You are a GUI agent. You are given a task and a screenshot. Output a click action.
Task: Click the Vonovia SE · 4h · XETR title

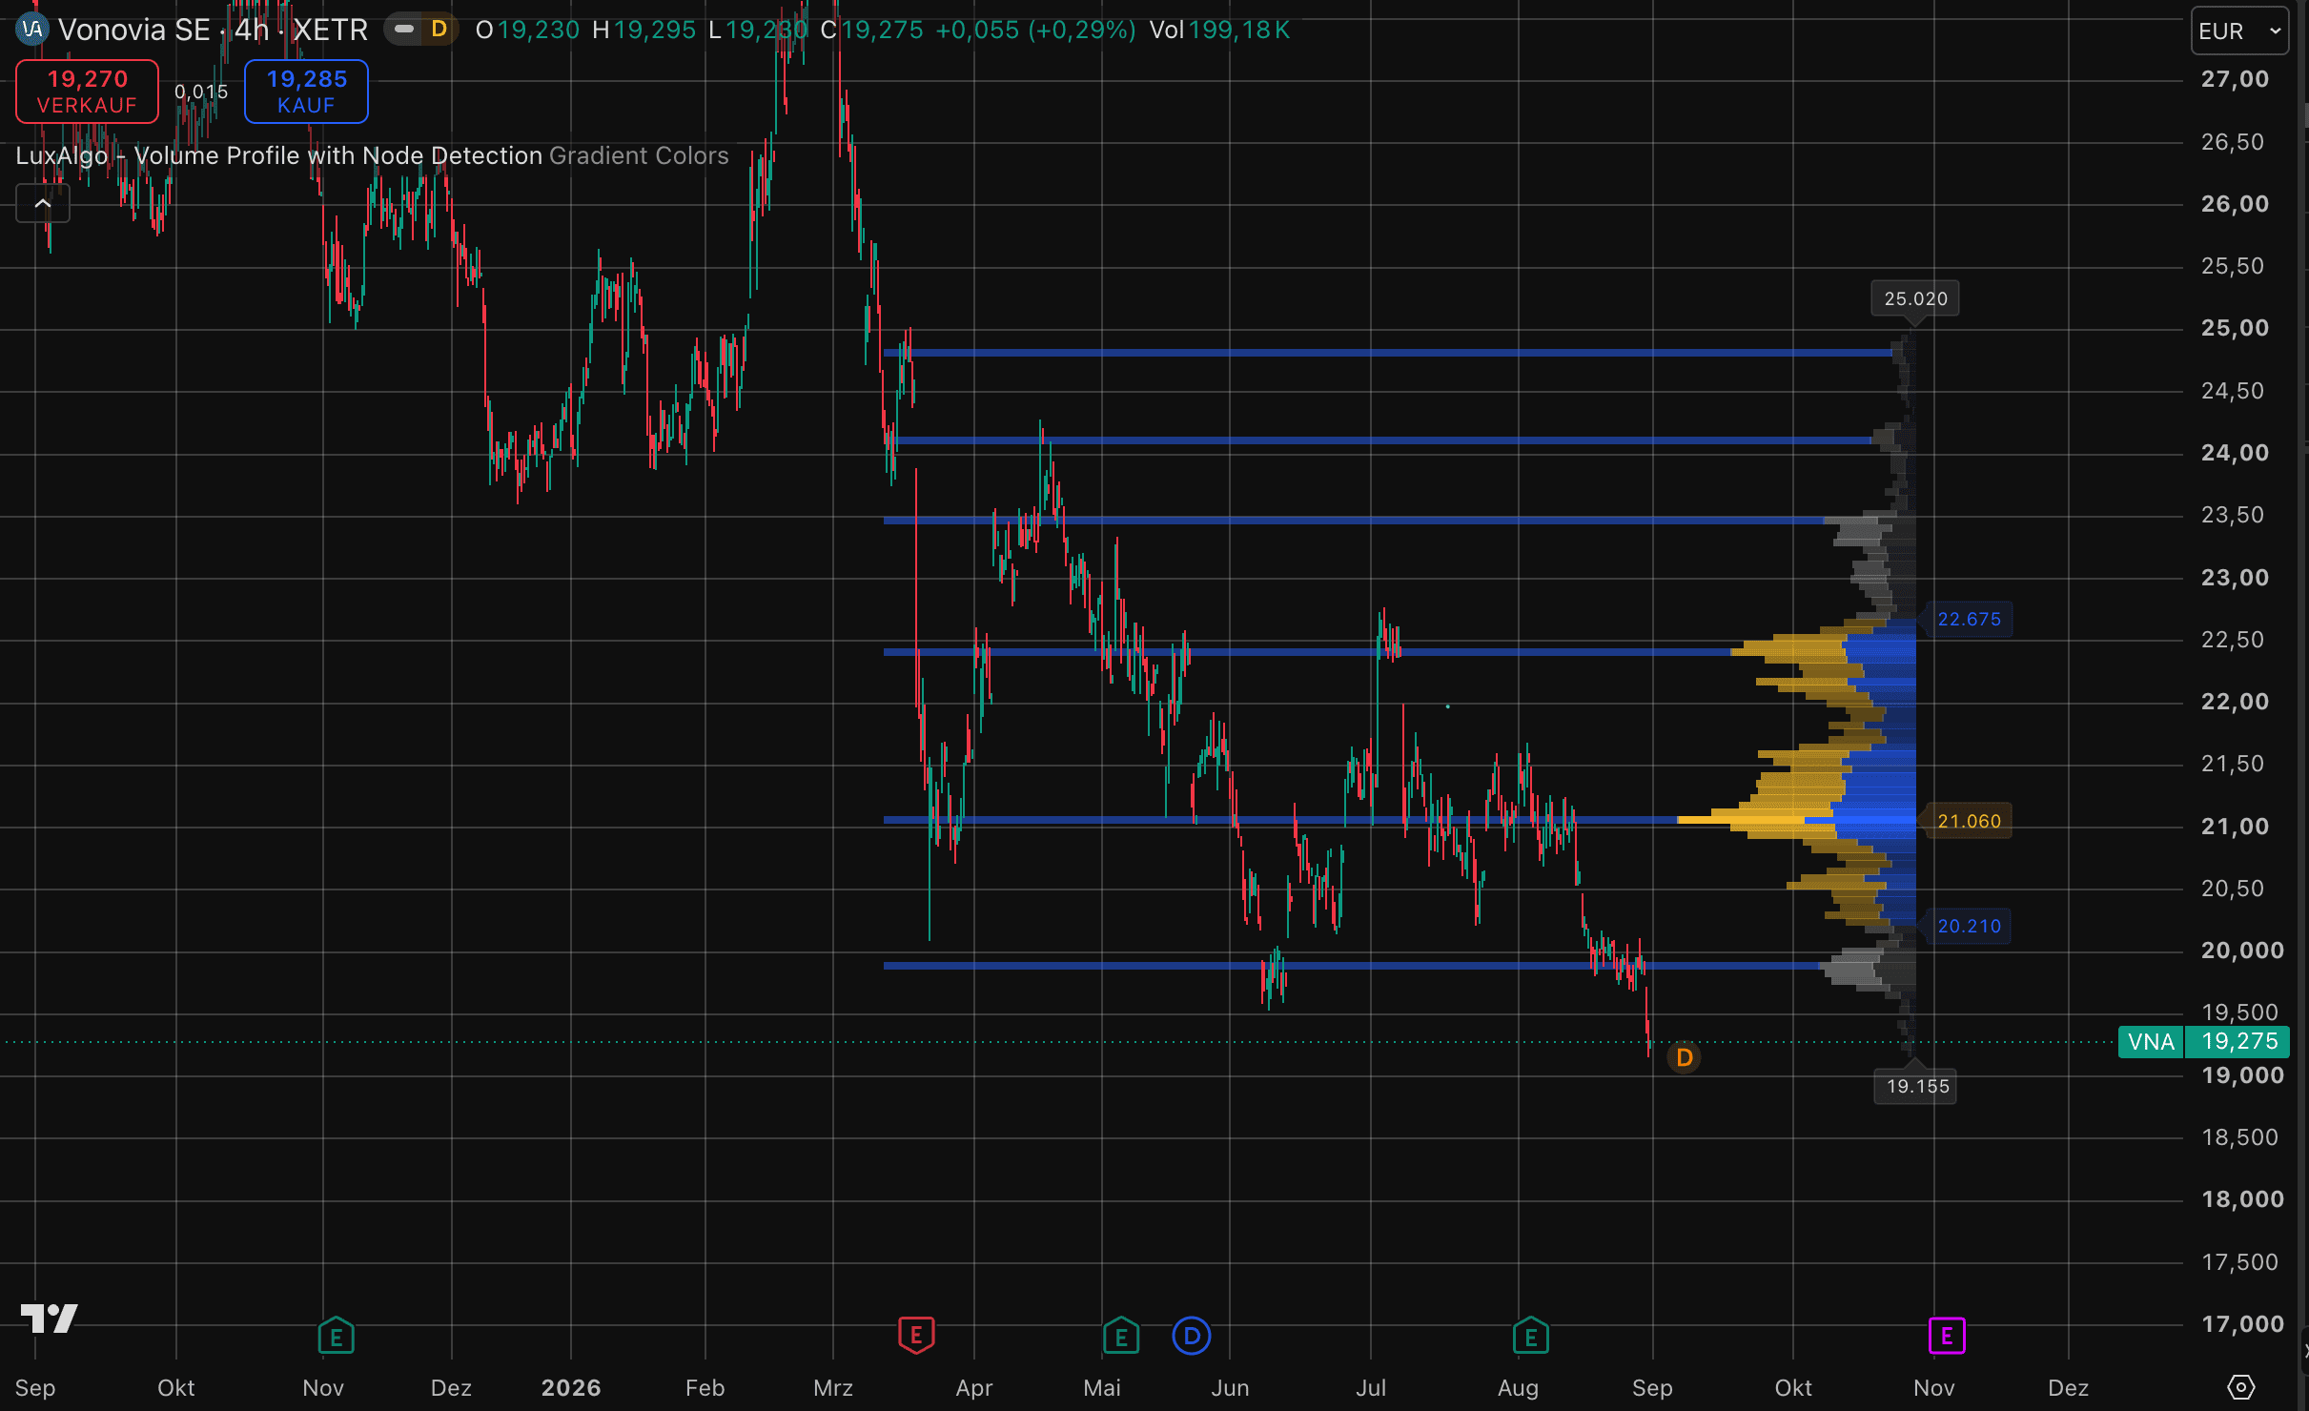[x=213, y=30]
